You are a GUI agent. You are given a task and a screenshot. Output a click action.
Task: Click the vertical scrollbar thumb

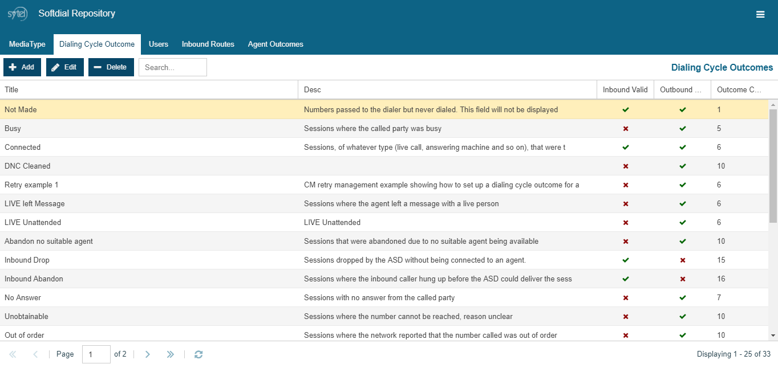(x=773, y=165)
